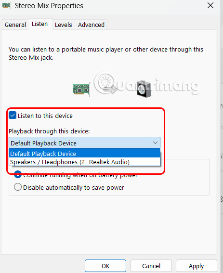Open the Levels tab
Image resolution: width=223 pixels, height=273 pixels.
tap(64, 25)
